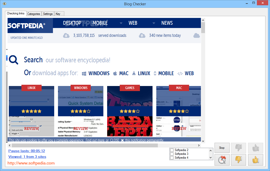Click the yellow thumbs down button
Viewport: 270px width, 171px height.
point(238,160)
